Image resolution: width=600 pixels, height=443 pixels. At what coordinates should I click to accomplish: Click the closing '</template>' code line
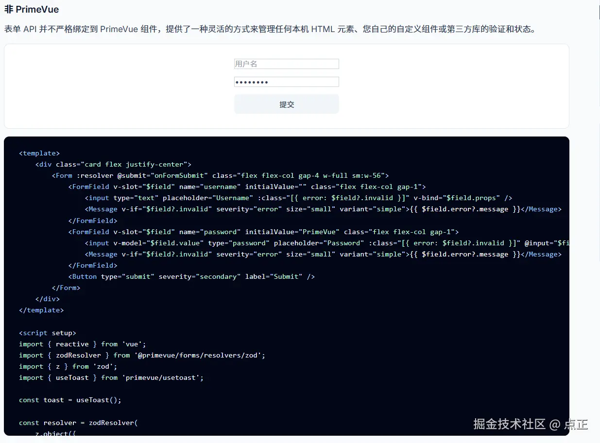[41, 310]
